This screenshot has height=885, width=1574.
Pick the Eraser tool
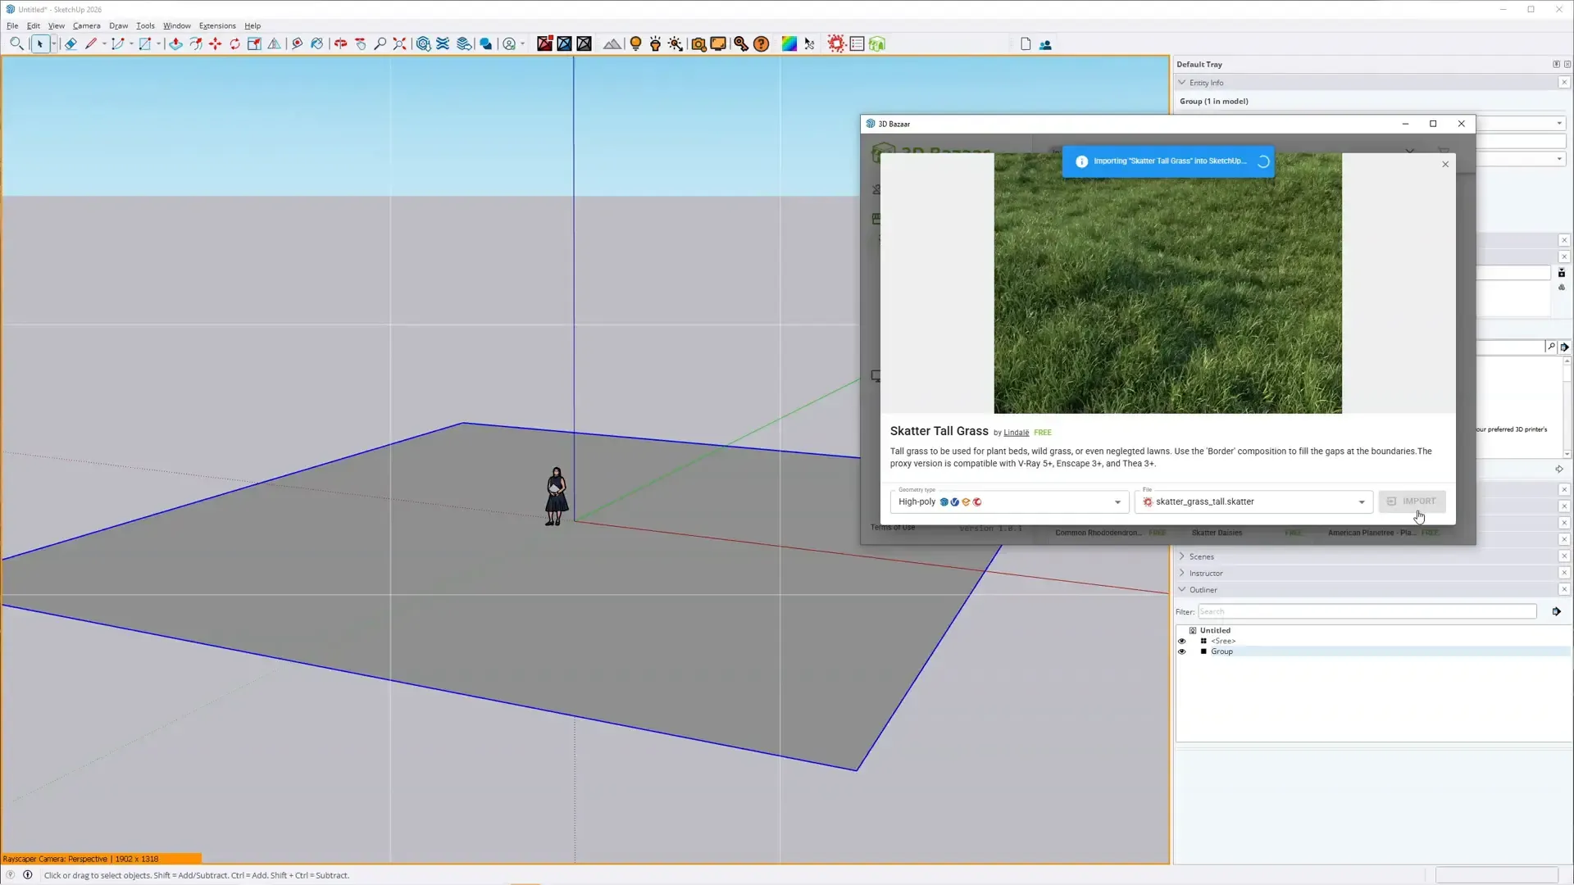click(x=71, y=43)
